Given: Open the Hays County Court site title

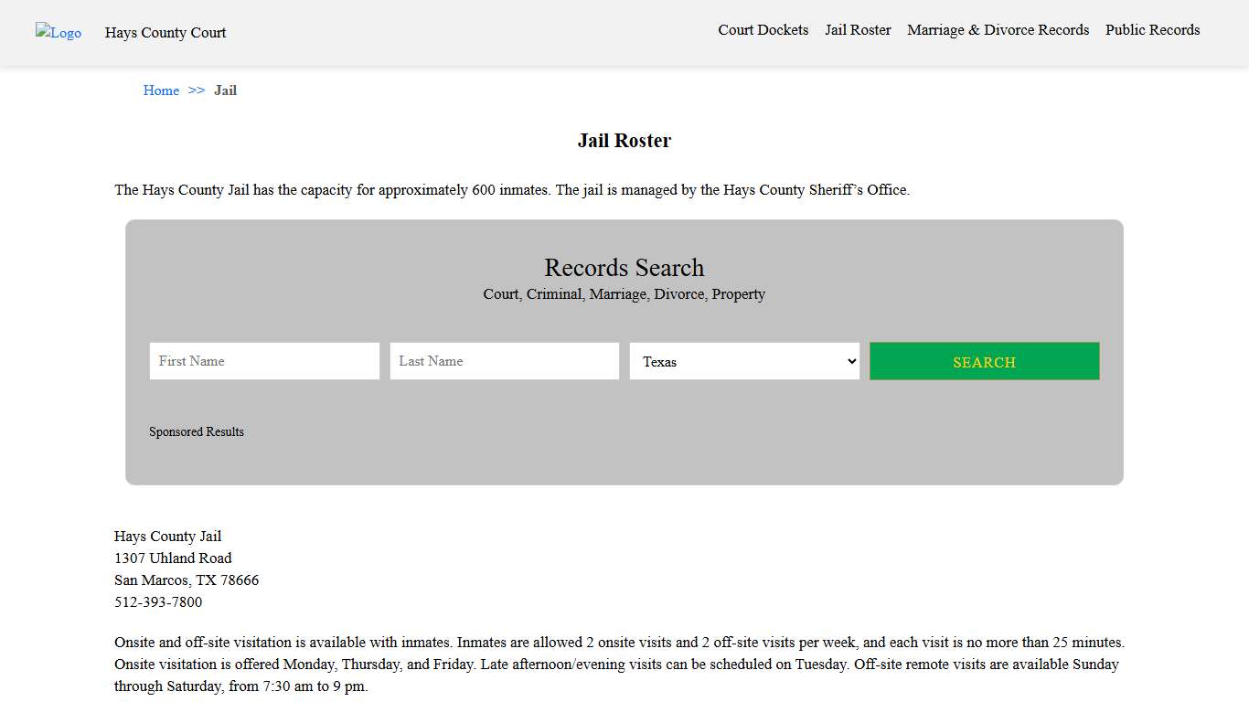Looking at the screenshot, I should tap(165, 33).
